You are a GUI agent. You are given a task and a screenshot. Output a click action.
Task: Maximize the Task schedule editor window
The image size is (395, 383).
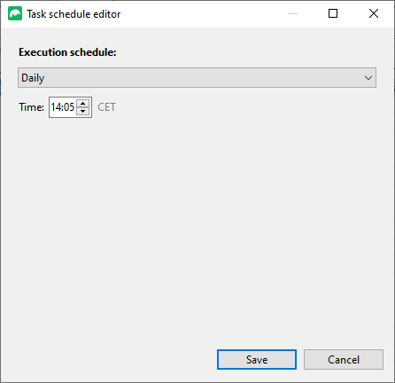pos(333,13)
